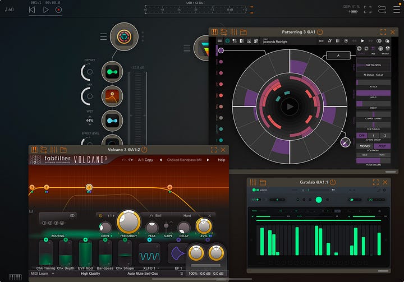Switch polyphony to MONO
Screen dimensions: 404x282
[x=365, y=146]
